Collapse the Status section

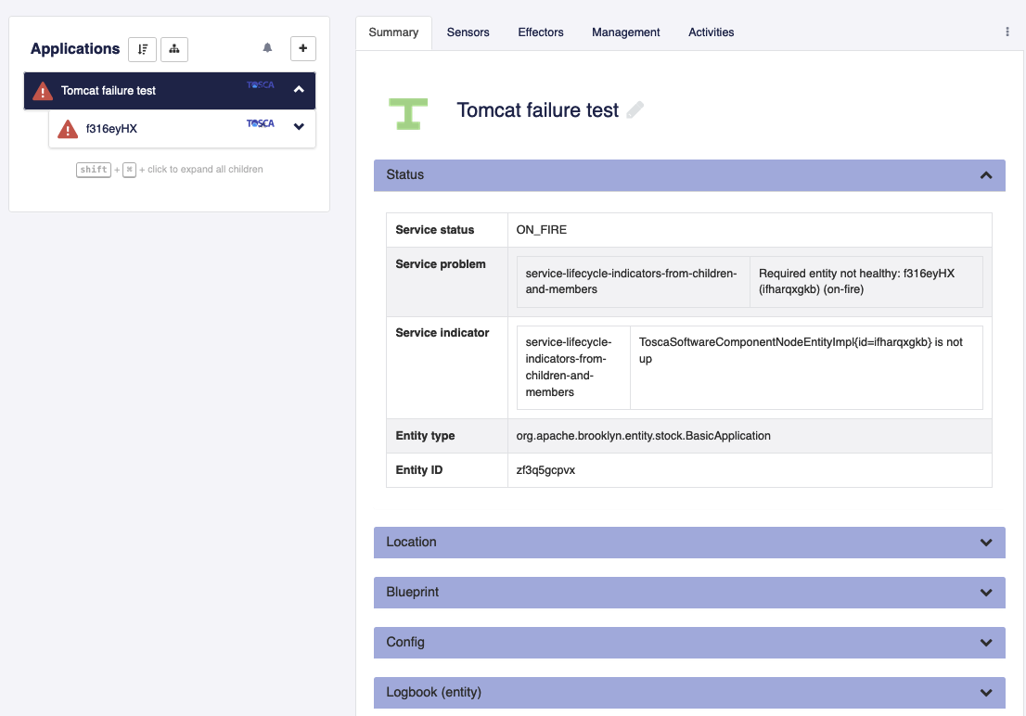click(x=986, y=175)
